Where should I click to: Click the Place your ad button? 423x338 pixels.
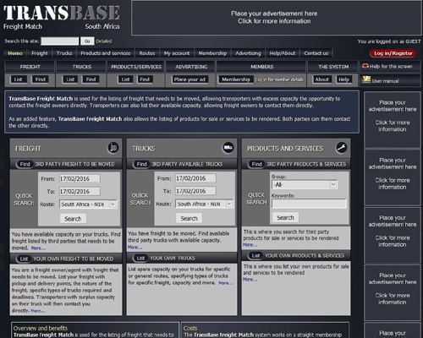[x=190, y=79]
